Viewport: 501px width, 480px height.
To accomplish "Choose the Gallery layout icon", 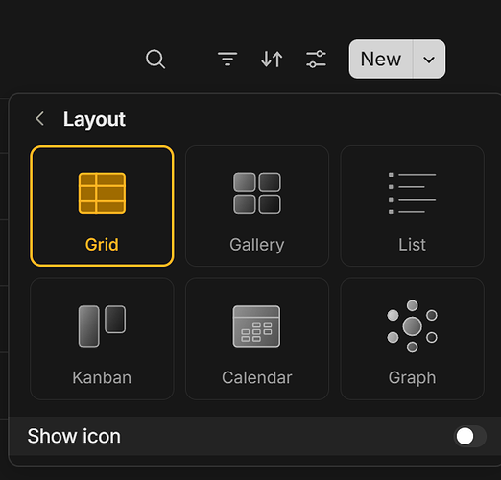I will 257,193.
